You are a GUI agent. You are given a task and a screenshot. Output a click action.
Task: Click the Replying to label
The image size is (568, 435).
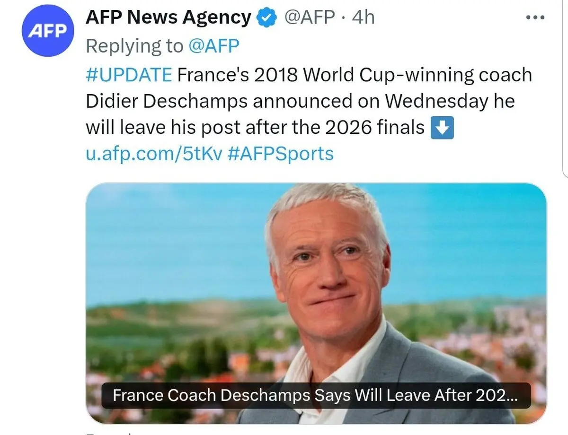pyautogui.click(x=134, y=46)
